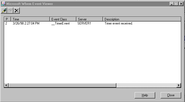Select the 3/26/98 2:27:04 PM timestamp cell
Screen dimensions: 185x102
(26, 23)
